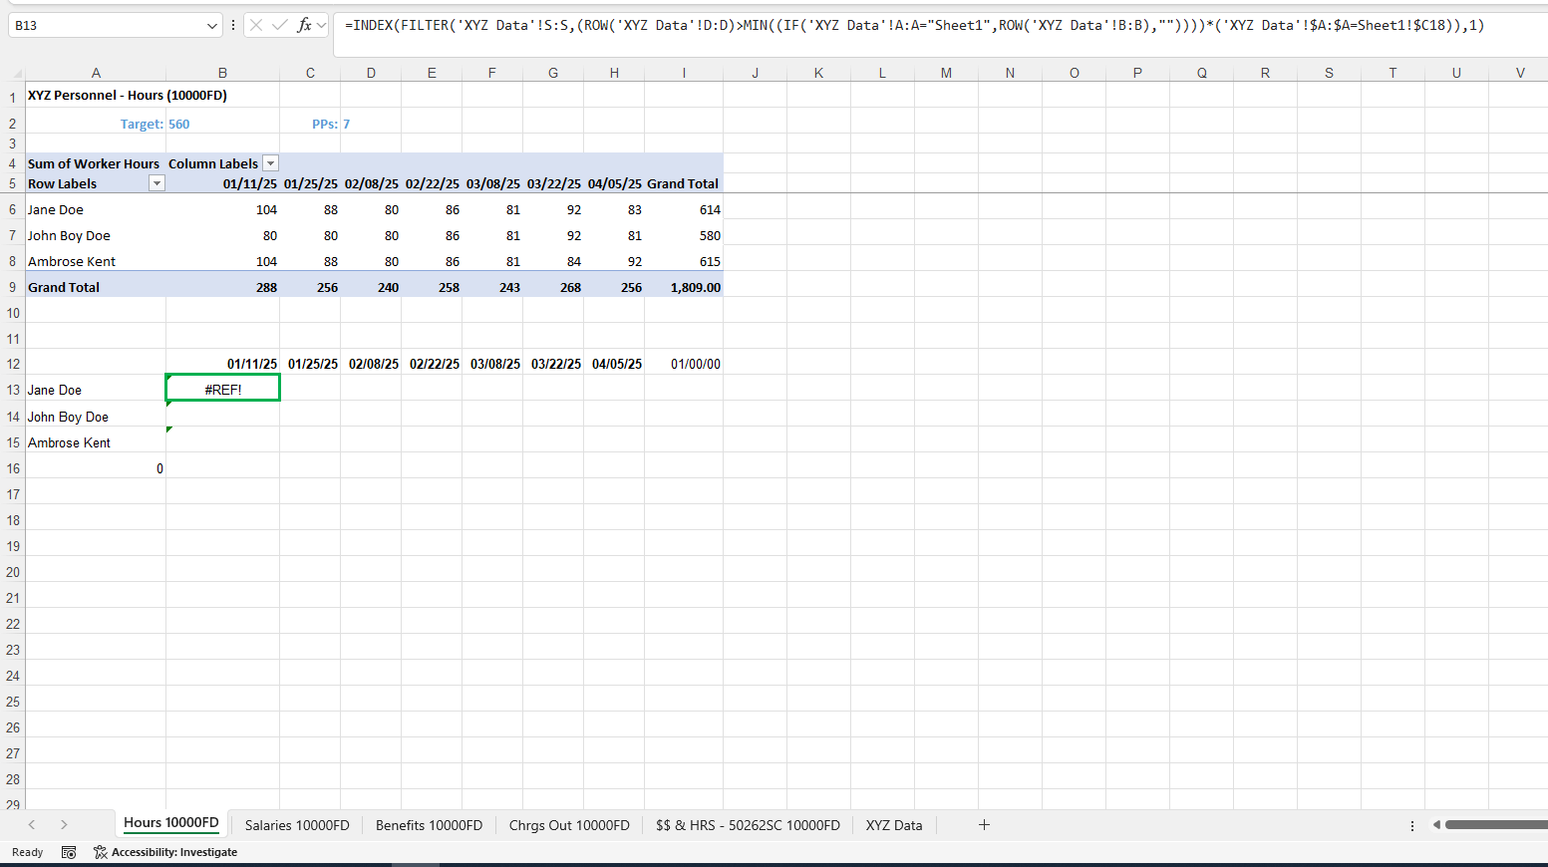Click the sheet tab options three-dot handle
The width and height of the screenshot is (1548, 867).
[x=1412, y=825]
